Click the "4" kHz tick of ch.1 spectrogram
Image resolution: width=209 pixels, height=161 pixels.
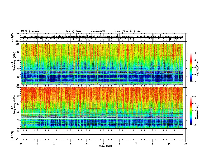pos(18,69)
